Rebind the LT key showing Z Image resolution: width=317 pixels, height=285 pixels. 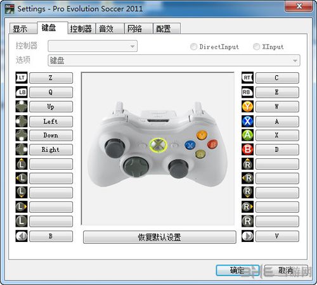click(51, 78)
